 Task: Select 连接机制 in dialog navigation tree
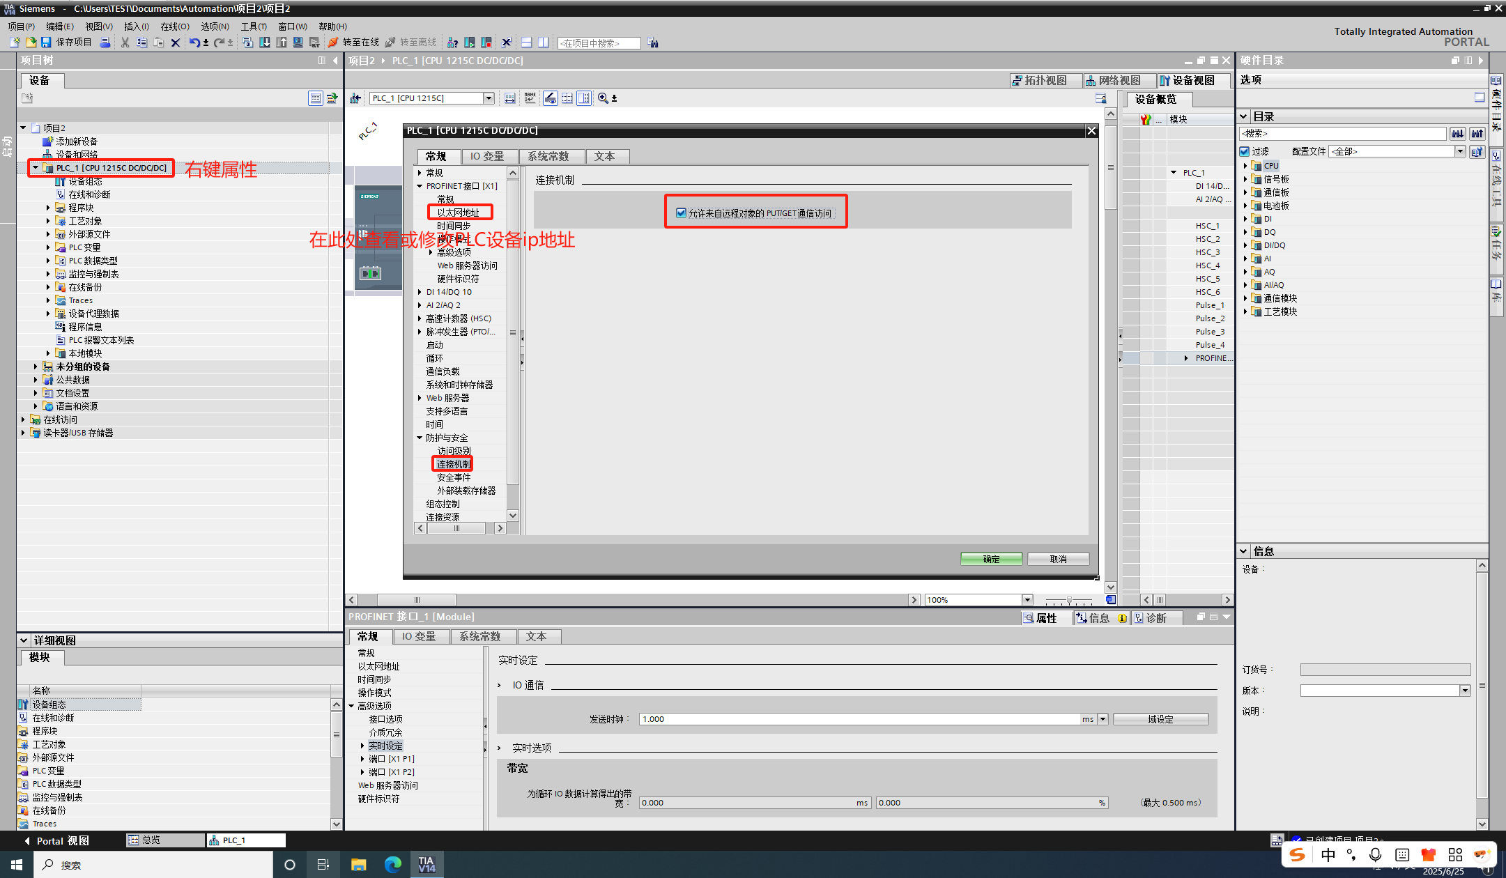(x=454, y=464)
